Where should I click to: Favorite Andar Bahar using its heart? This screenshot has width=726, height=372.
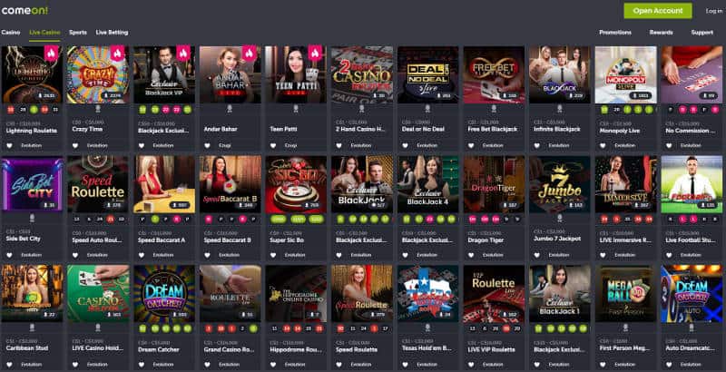point(207,145)
